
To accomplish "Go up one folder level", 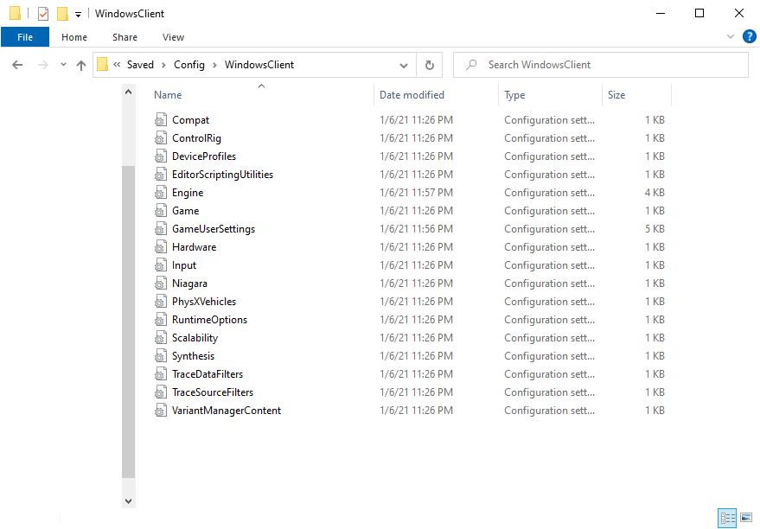I will point(81,65).
